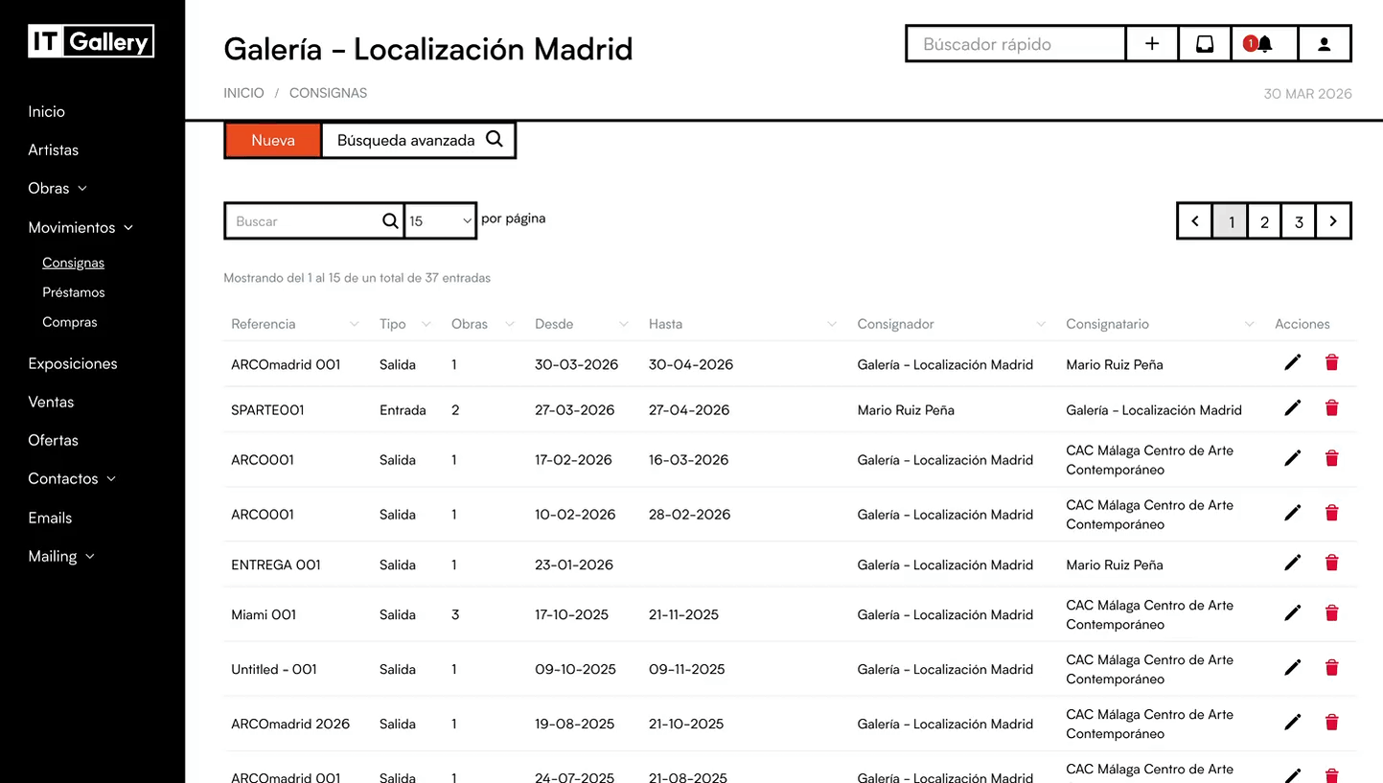Click the date 23-01-2026 cell
This screenshot has height=783, width=1383.
coord(574,564)
